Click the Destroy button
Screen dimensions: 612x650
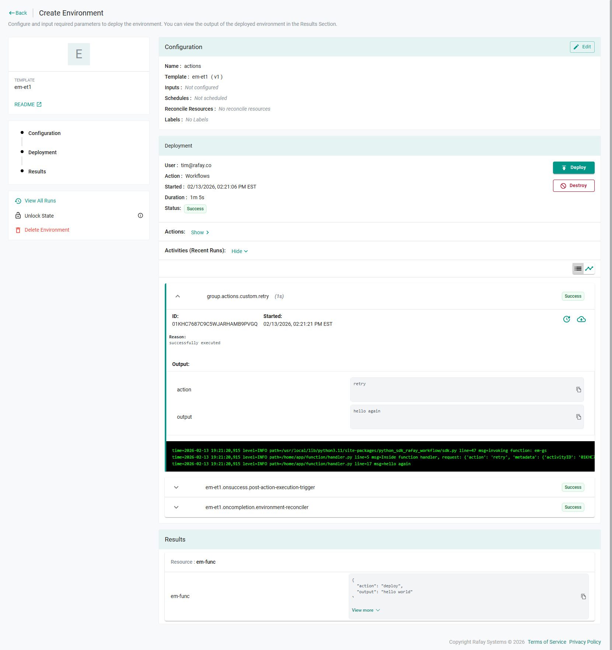point(573,186)
